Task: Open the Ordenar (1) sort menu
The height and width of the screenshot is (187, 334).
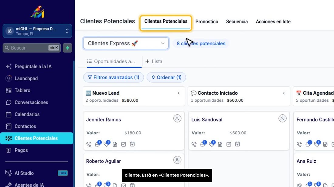Action: point(166,77)
